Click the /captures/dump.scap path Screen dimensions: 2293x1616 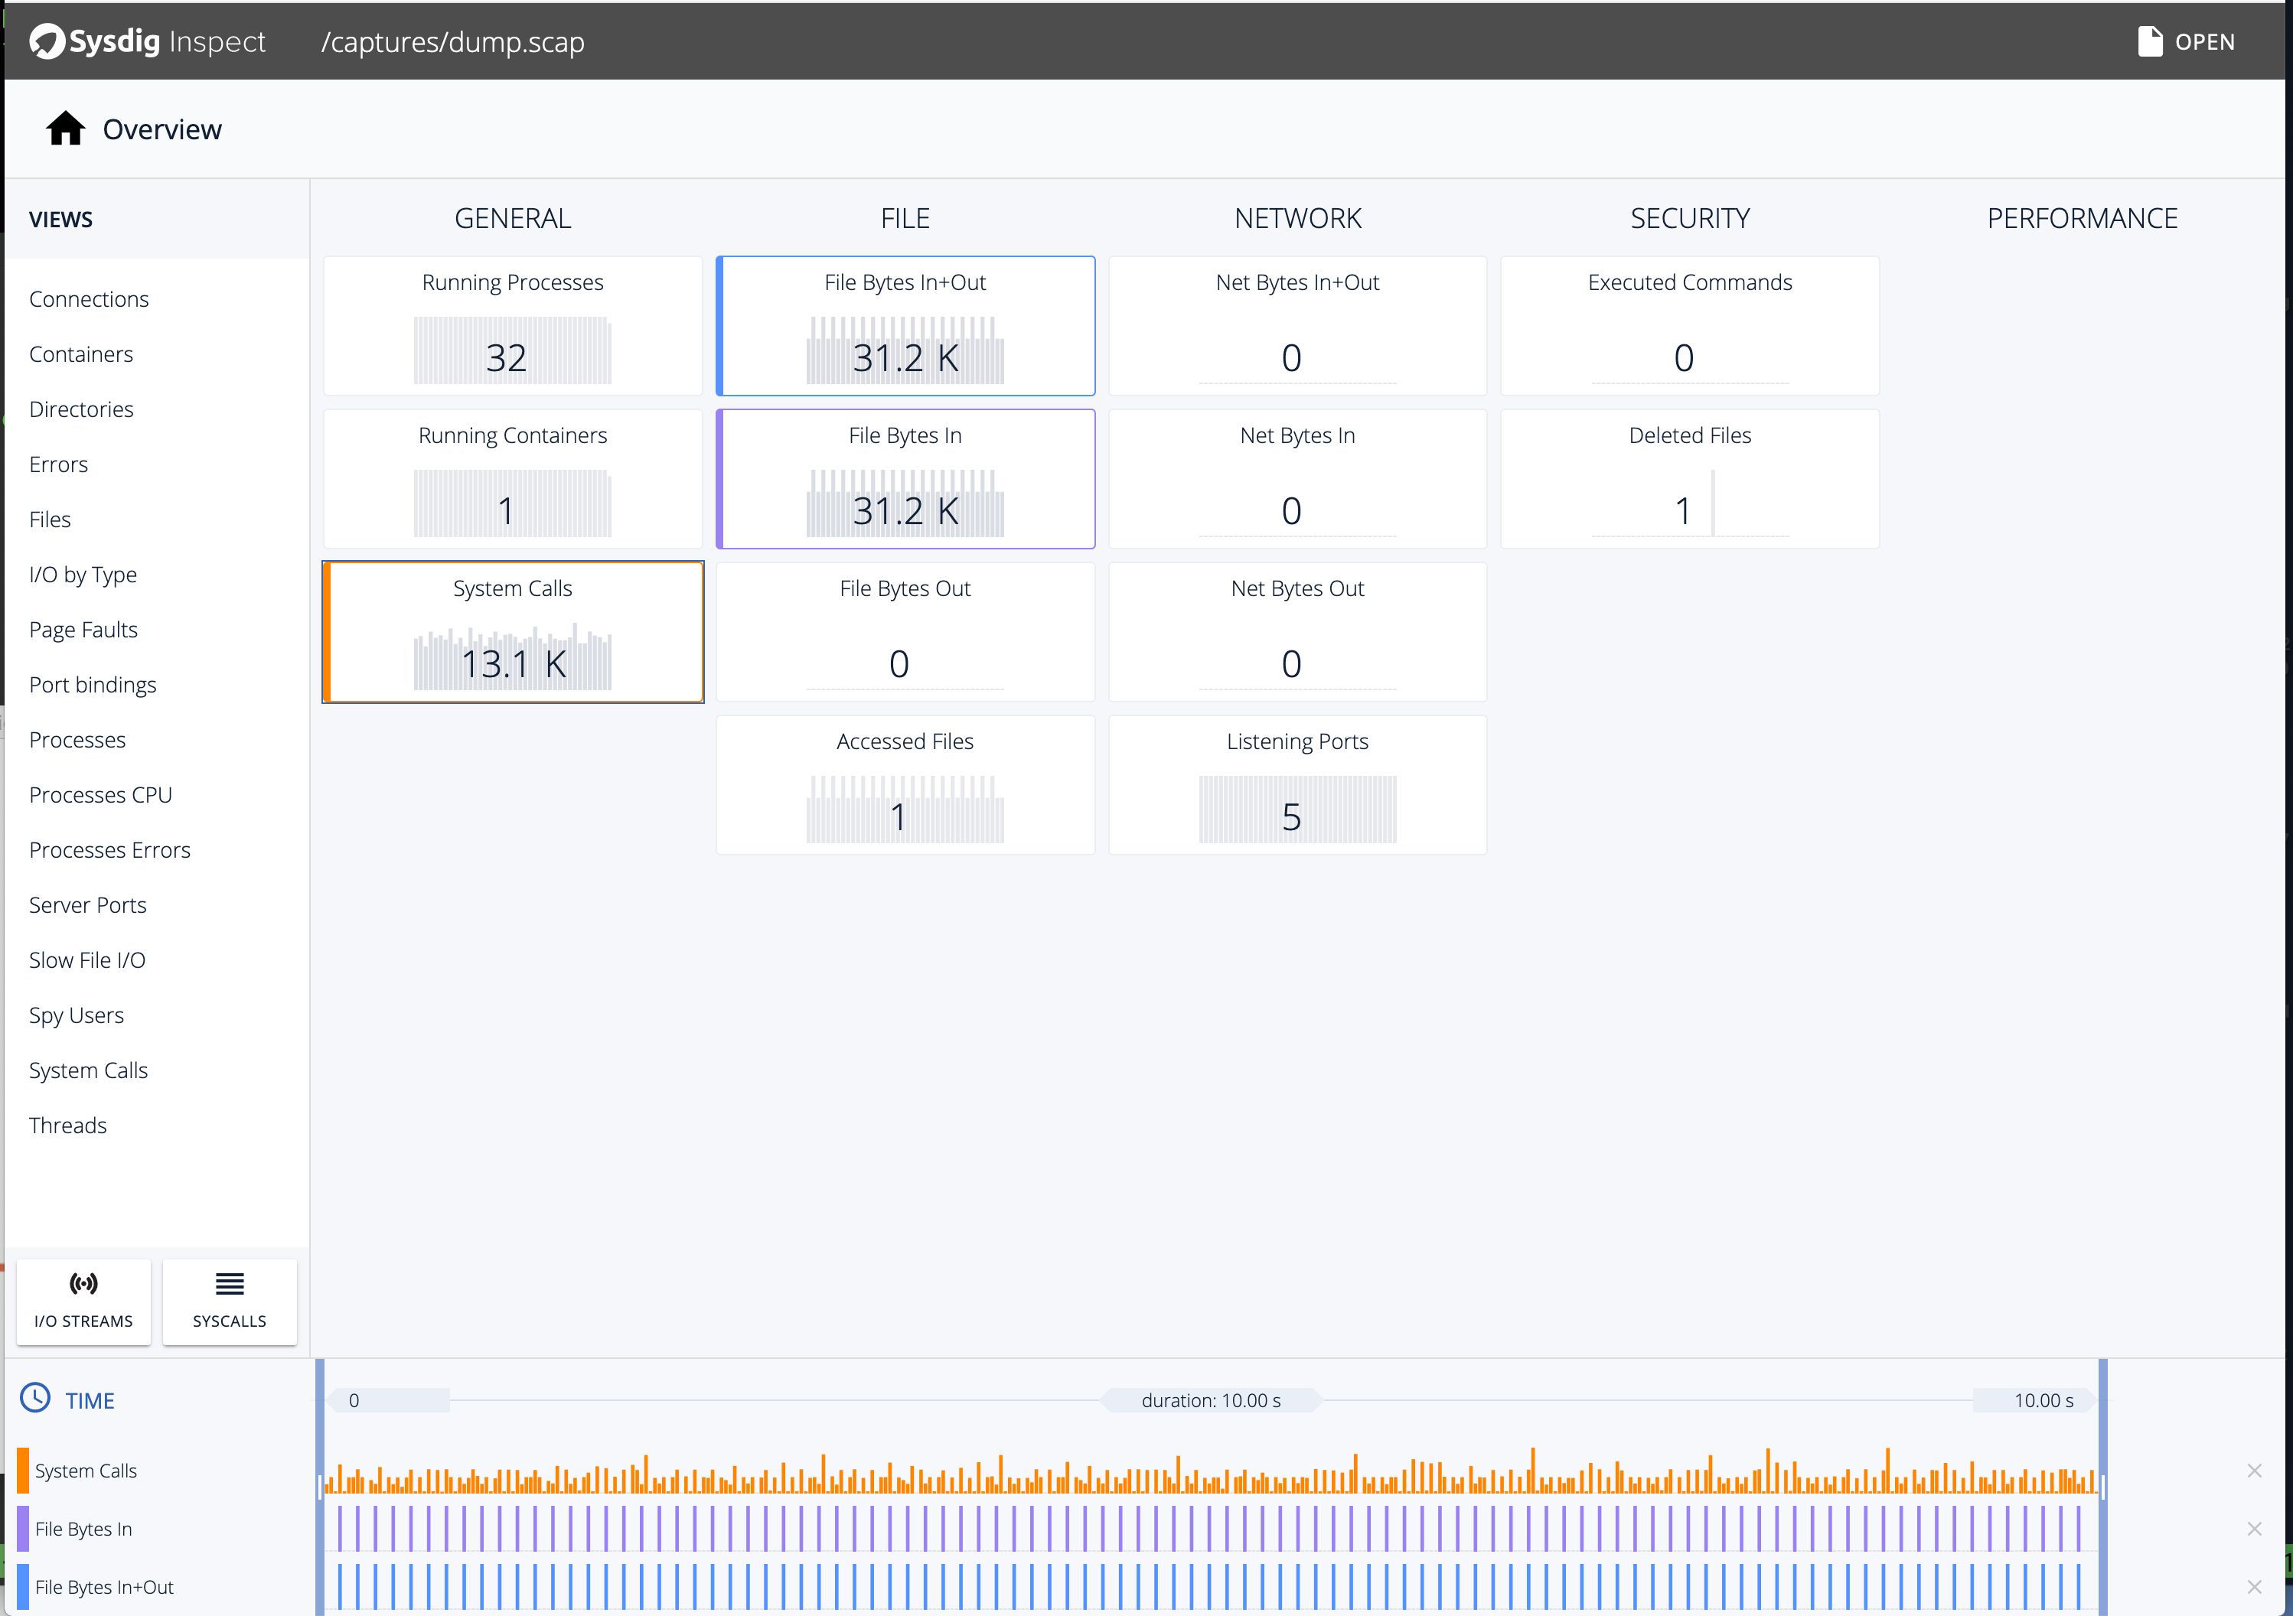pyautogui.click(x=452, y=42)
